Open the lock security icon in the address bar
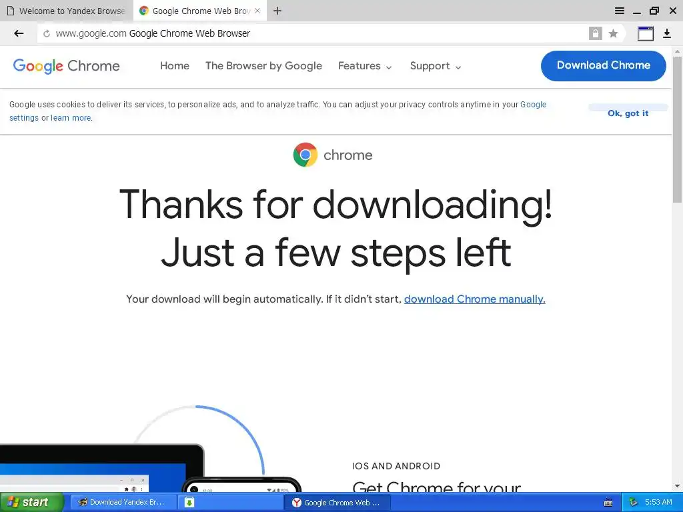Screen dimensions: 683x512 (x=595, y=33)
